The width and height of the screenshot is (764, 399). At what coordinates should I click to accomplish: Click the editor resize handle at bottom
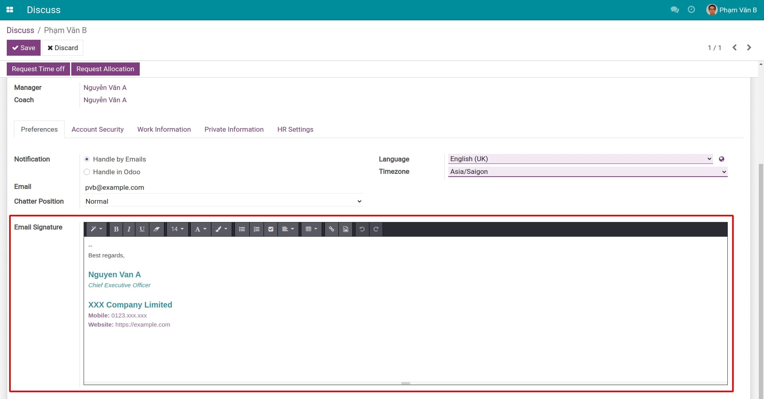coord(406,383)
